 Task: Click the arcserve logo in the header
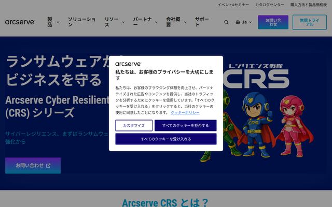tap(20, 22)
